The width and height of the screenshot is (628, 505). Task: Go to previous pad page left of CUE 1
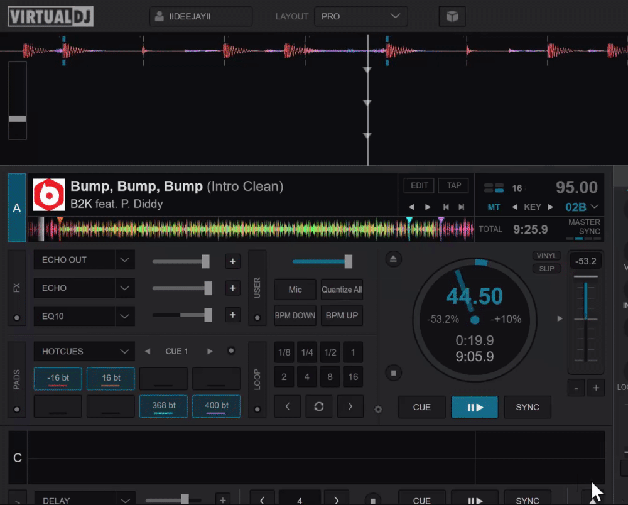coord(148,351)
